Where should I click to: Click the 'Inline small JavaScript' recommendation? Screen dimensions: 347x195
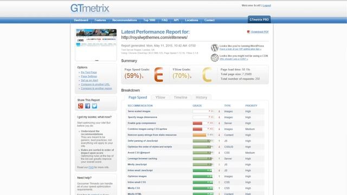(x=140, y=171)
